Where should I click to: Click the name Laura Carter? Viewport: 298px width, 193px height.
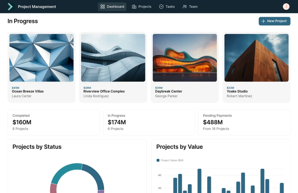pyautogui.click(x=22, y=96)
